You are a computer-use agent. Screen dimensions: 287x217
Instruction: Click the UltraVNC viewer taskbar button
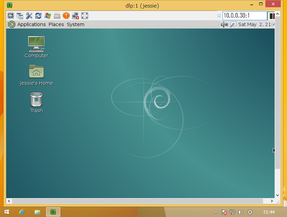coord(53,212)
